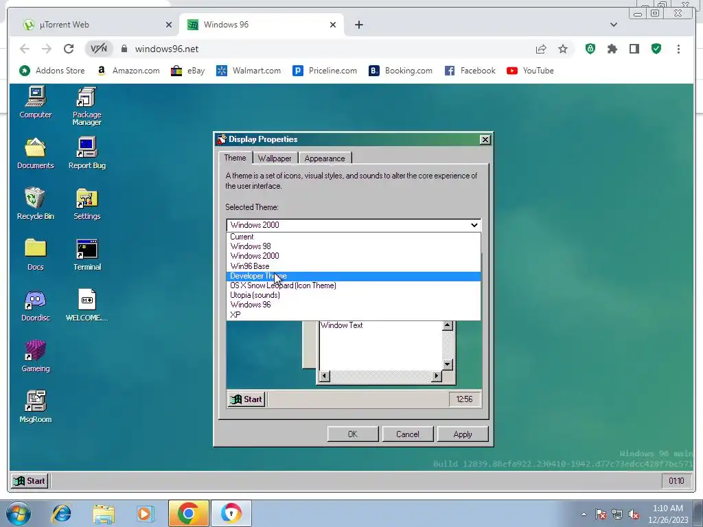Open the Windows 7 Start orb

point(19,513)
